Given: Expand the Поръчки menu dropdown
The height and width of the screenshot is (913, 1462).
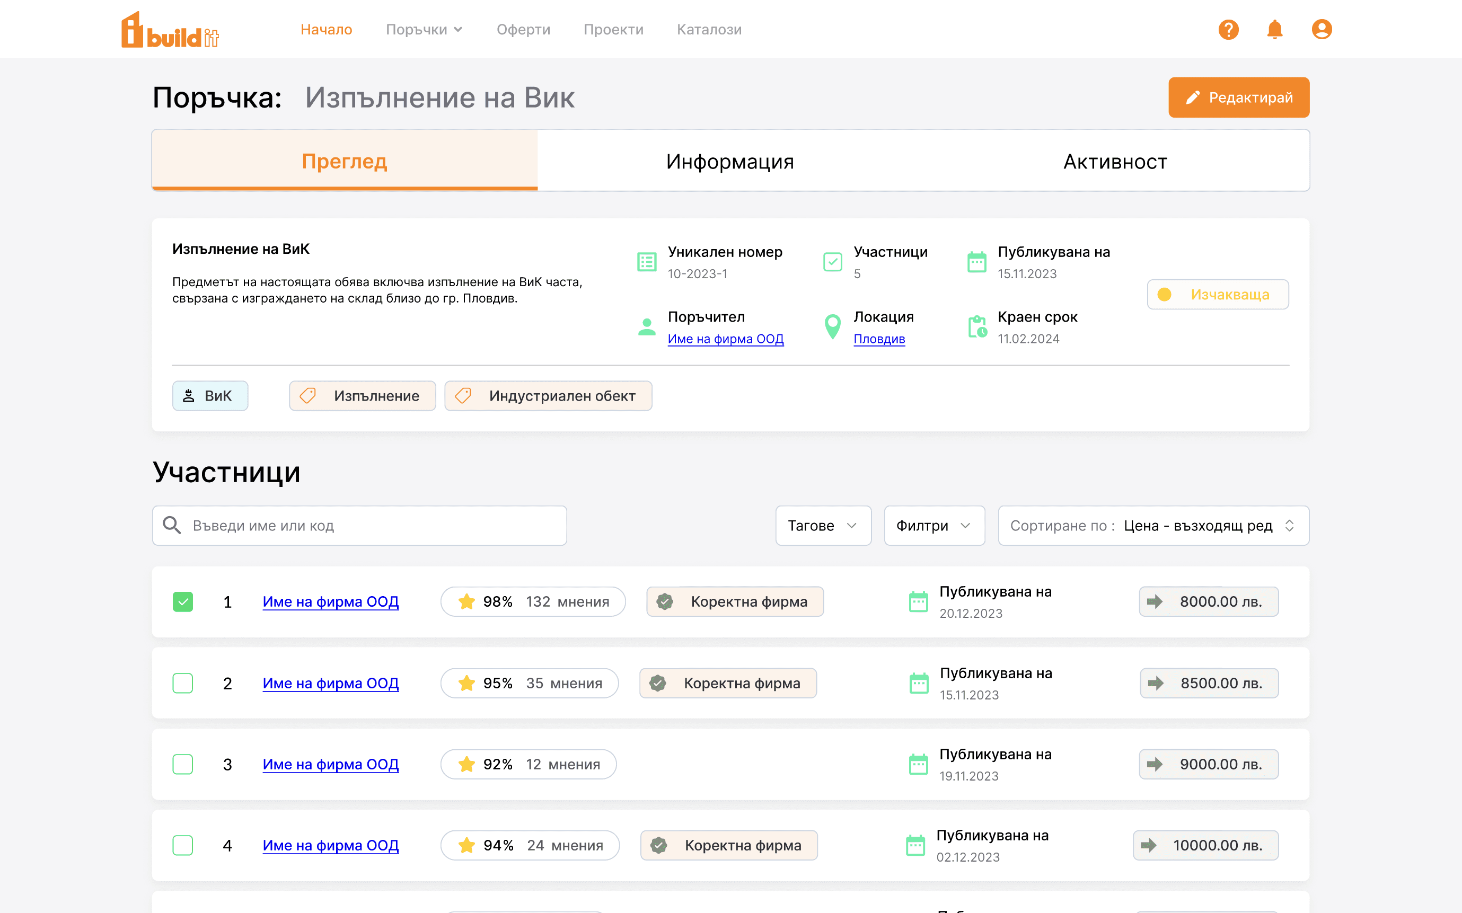Looking at the screenshot, I should coord(424,30).
